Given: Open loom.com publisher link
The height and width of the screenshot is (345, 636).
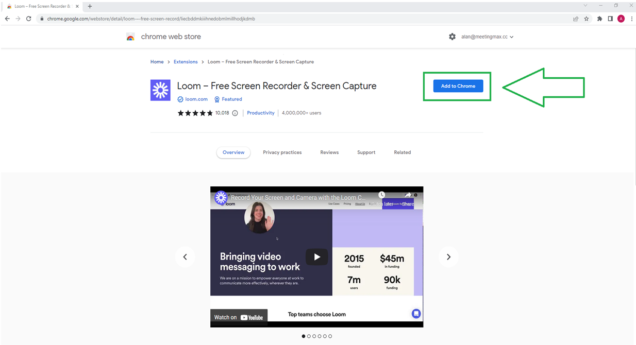Looking at the screenshot, I should tap(196, 99).
